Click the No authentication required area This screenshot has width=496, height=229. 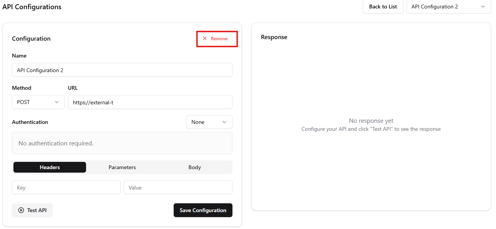pos(122,143)
